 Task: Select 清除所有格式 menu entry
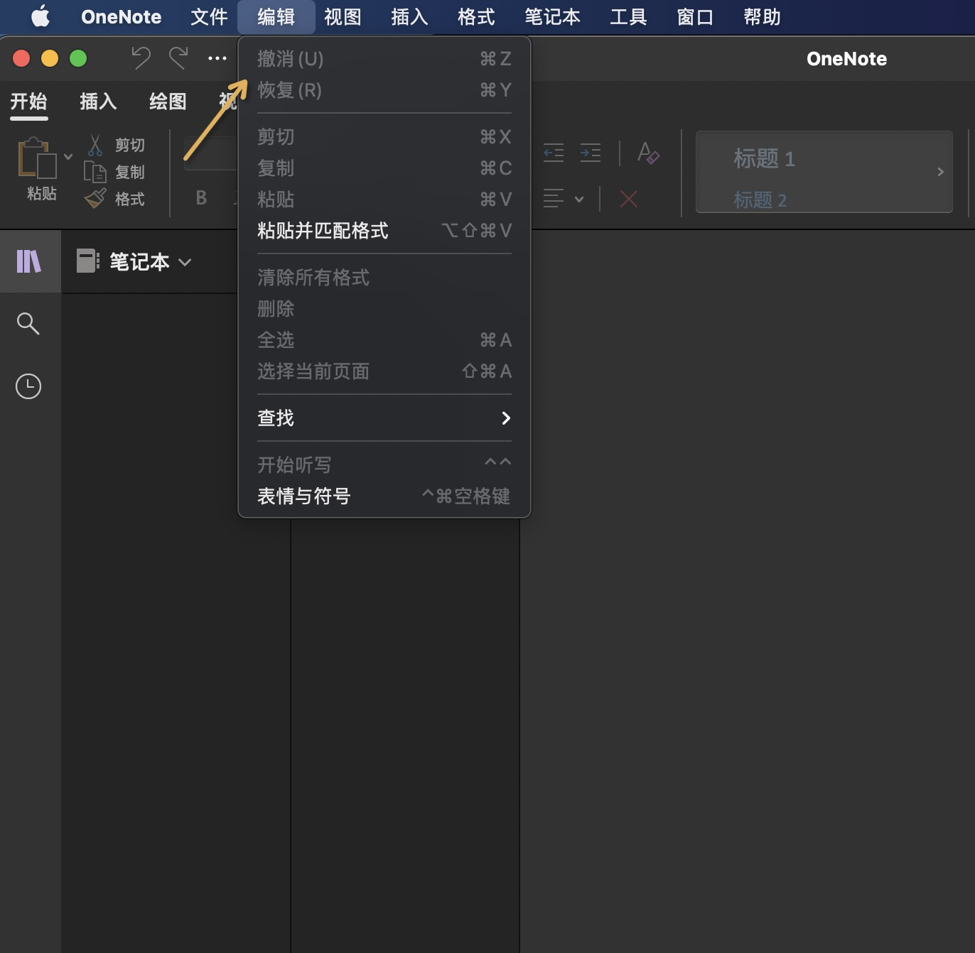(384, 277)
